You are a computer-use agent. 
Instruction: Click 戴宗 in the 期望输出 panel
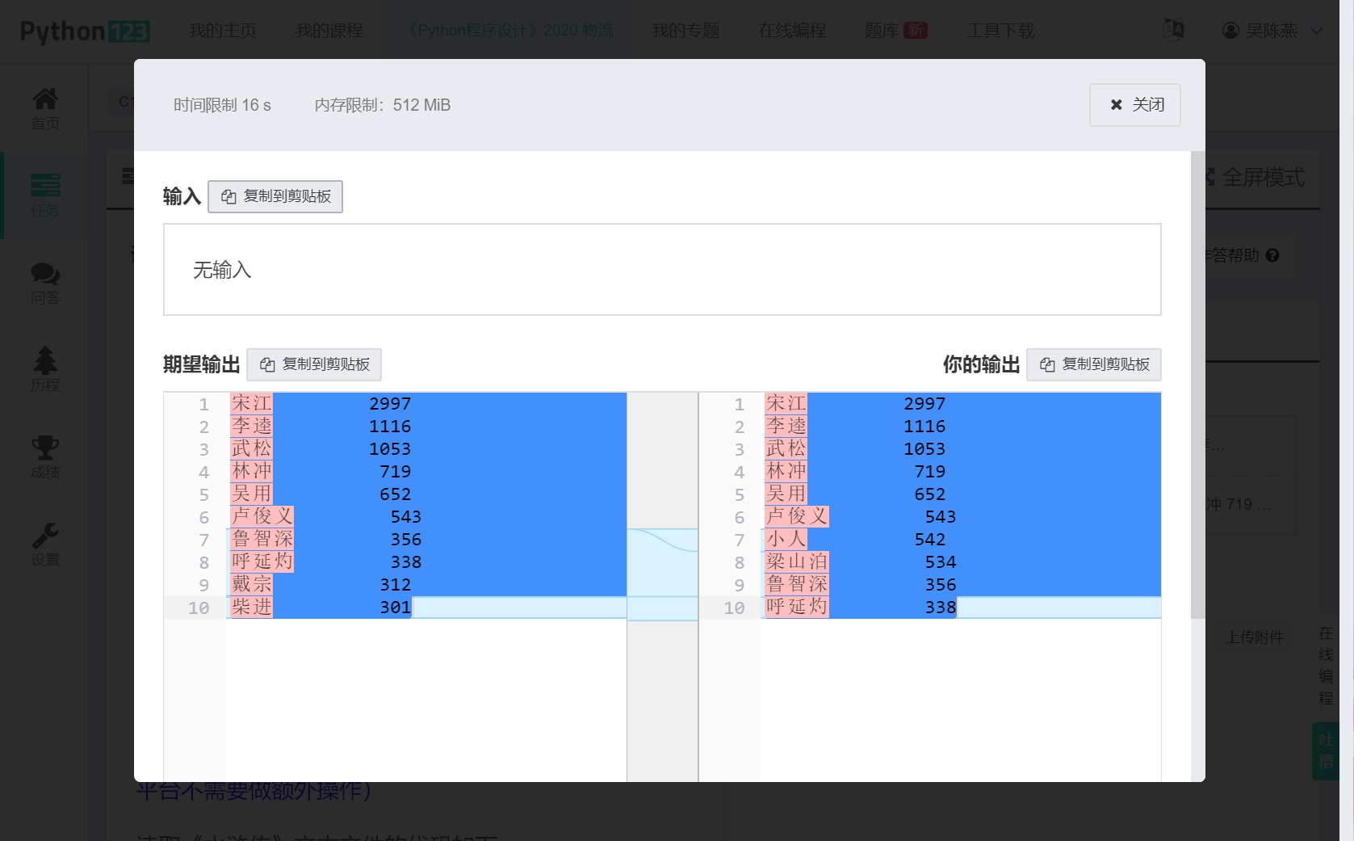pos(251,584)
